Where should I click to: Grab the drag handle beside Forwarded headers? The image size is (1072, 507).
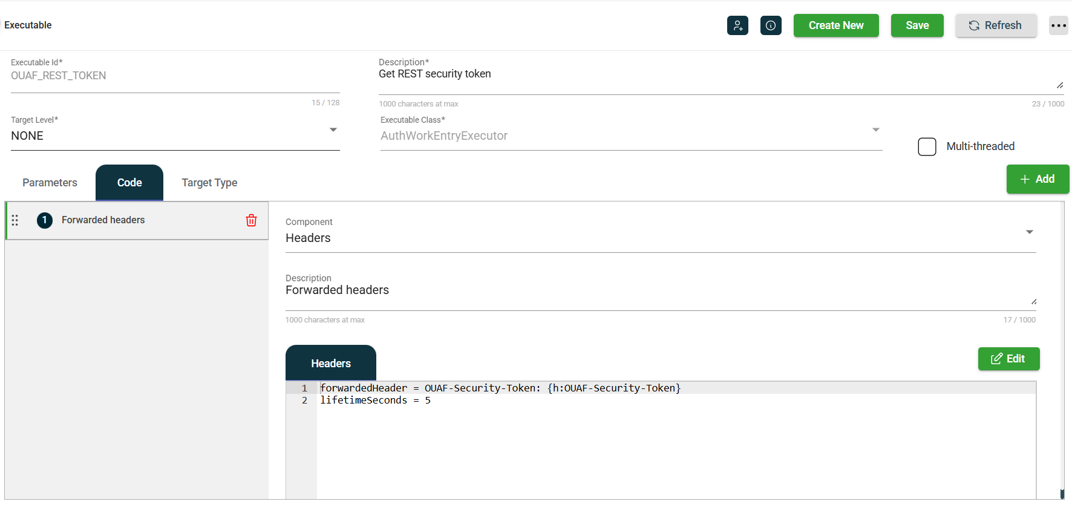(x=15, y=220)
